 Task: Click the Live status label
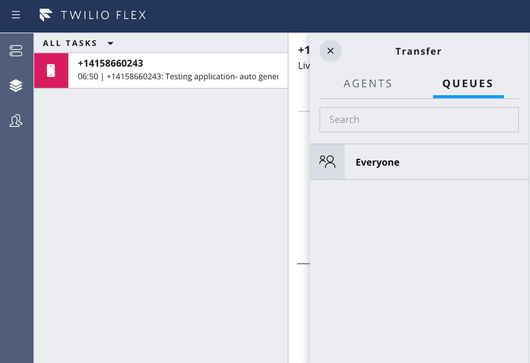[304, 65]
